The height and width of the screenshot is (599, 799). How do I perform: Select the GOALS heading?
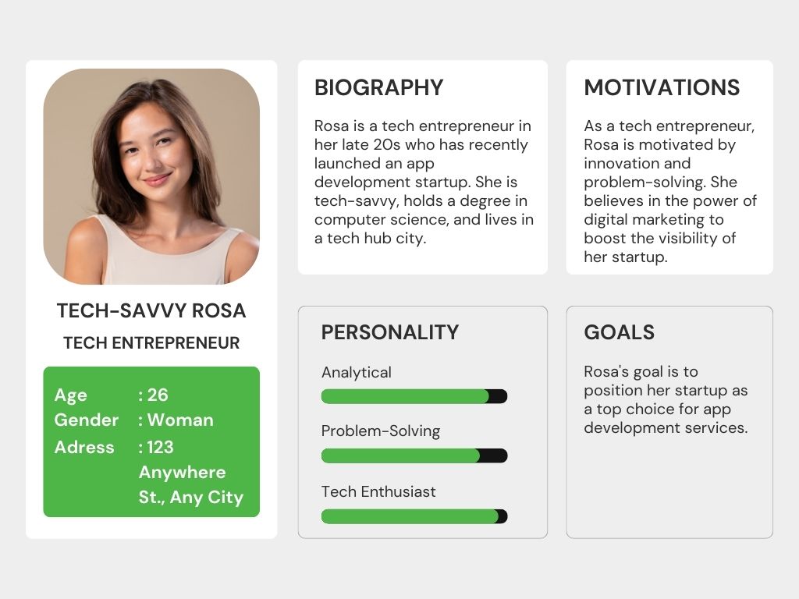619,332
